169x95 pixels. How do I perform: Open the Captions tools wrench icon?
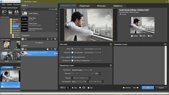click(55, 39)
